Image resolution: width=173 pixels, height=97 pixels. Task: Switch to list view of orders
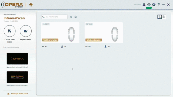[164, 17]
